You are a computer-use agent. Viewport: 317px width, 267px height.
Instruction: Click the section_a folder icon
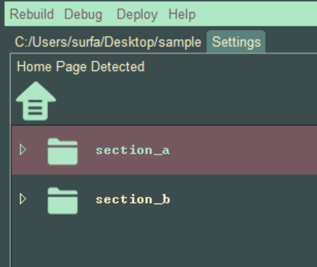[x=62, y=151]
